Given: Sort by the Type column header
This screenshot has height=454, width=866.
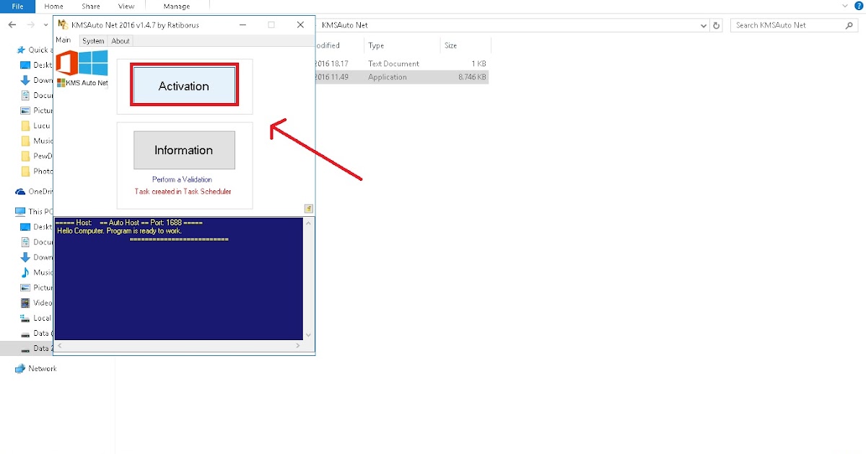Looking at the screenshot, I should 376,45.
